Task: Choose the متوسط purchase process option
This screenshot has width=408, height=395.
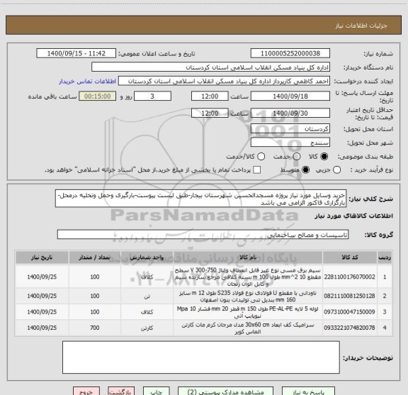Action: pos(305,170)
